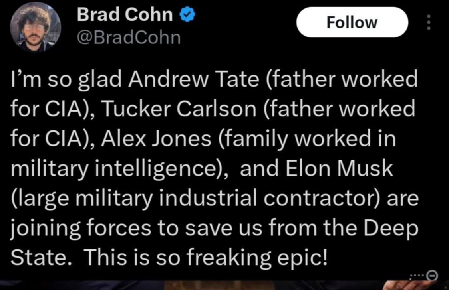
Task: Click the sentence This is so freaking epic
Action: point(205,258)
